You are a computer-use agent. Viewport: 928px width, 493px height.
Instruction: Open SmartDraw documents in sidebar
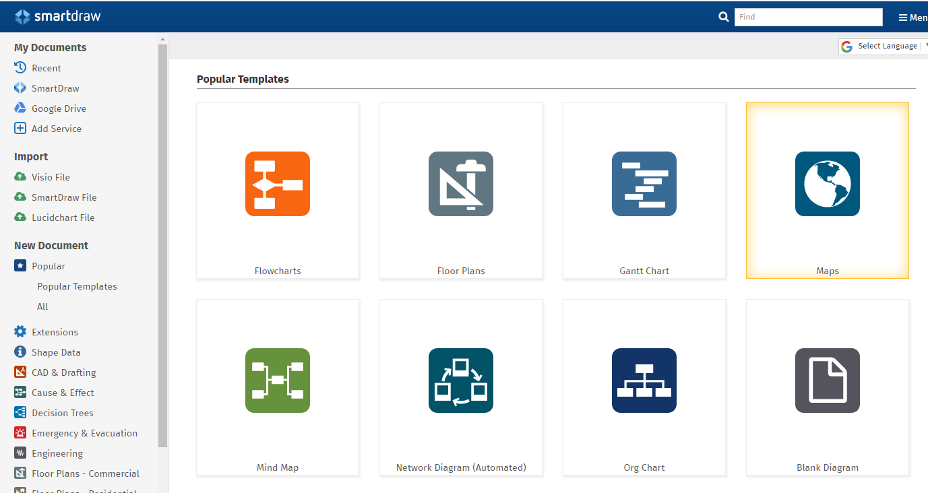(x=55, y=88)
